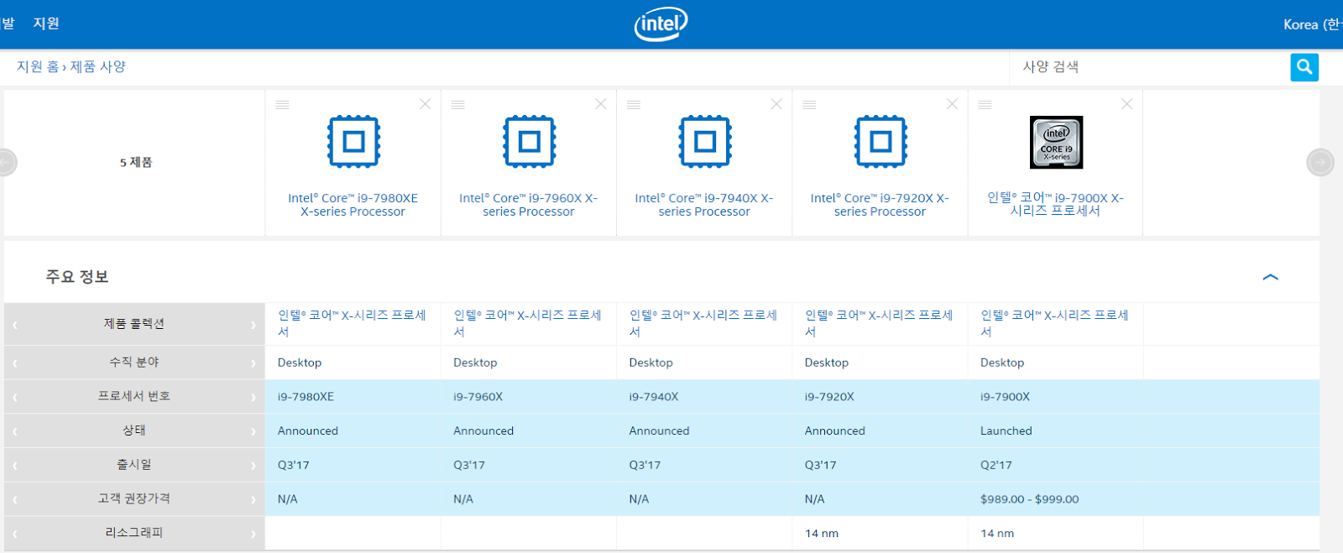Grab the drag handle on i9-7960X card
Image resolution: width=1343 pixels, height=553 pixels.
click(457, 105)
